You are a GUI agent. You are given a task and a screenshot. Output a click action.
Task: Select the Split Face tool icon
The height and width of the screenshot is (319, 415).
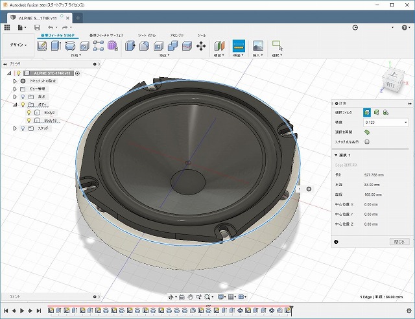pos(187,46)
